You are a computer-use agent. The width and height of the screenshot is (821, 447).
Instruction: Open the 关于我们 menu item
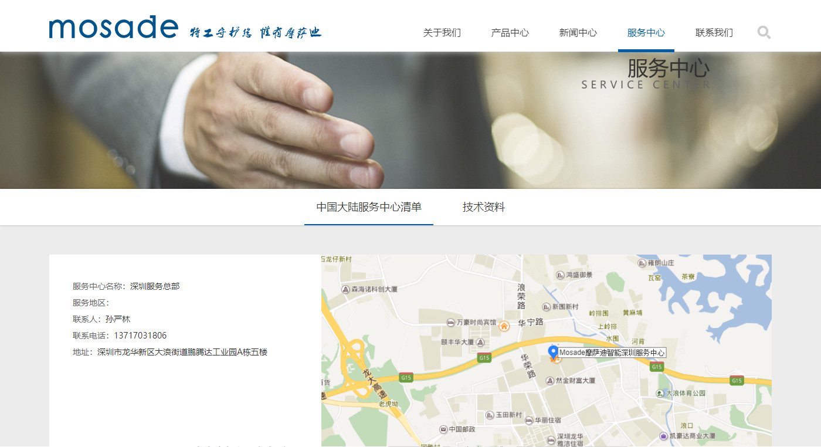coord(442,33)
